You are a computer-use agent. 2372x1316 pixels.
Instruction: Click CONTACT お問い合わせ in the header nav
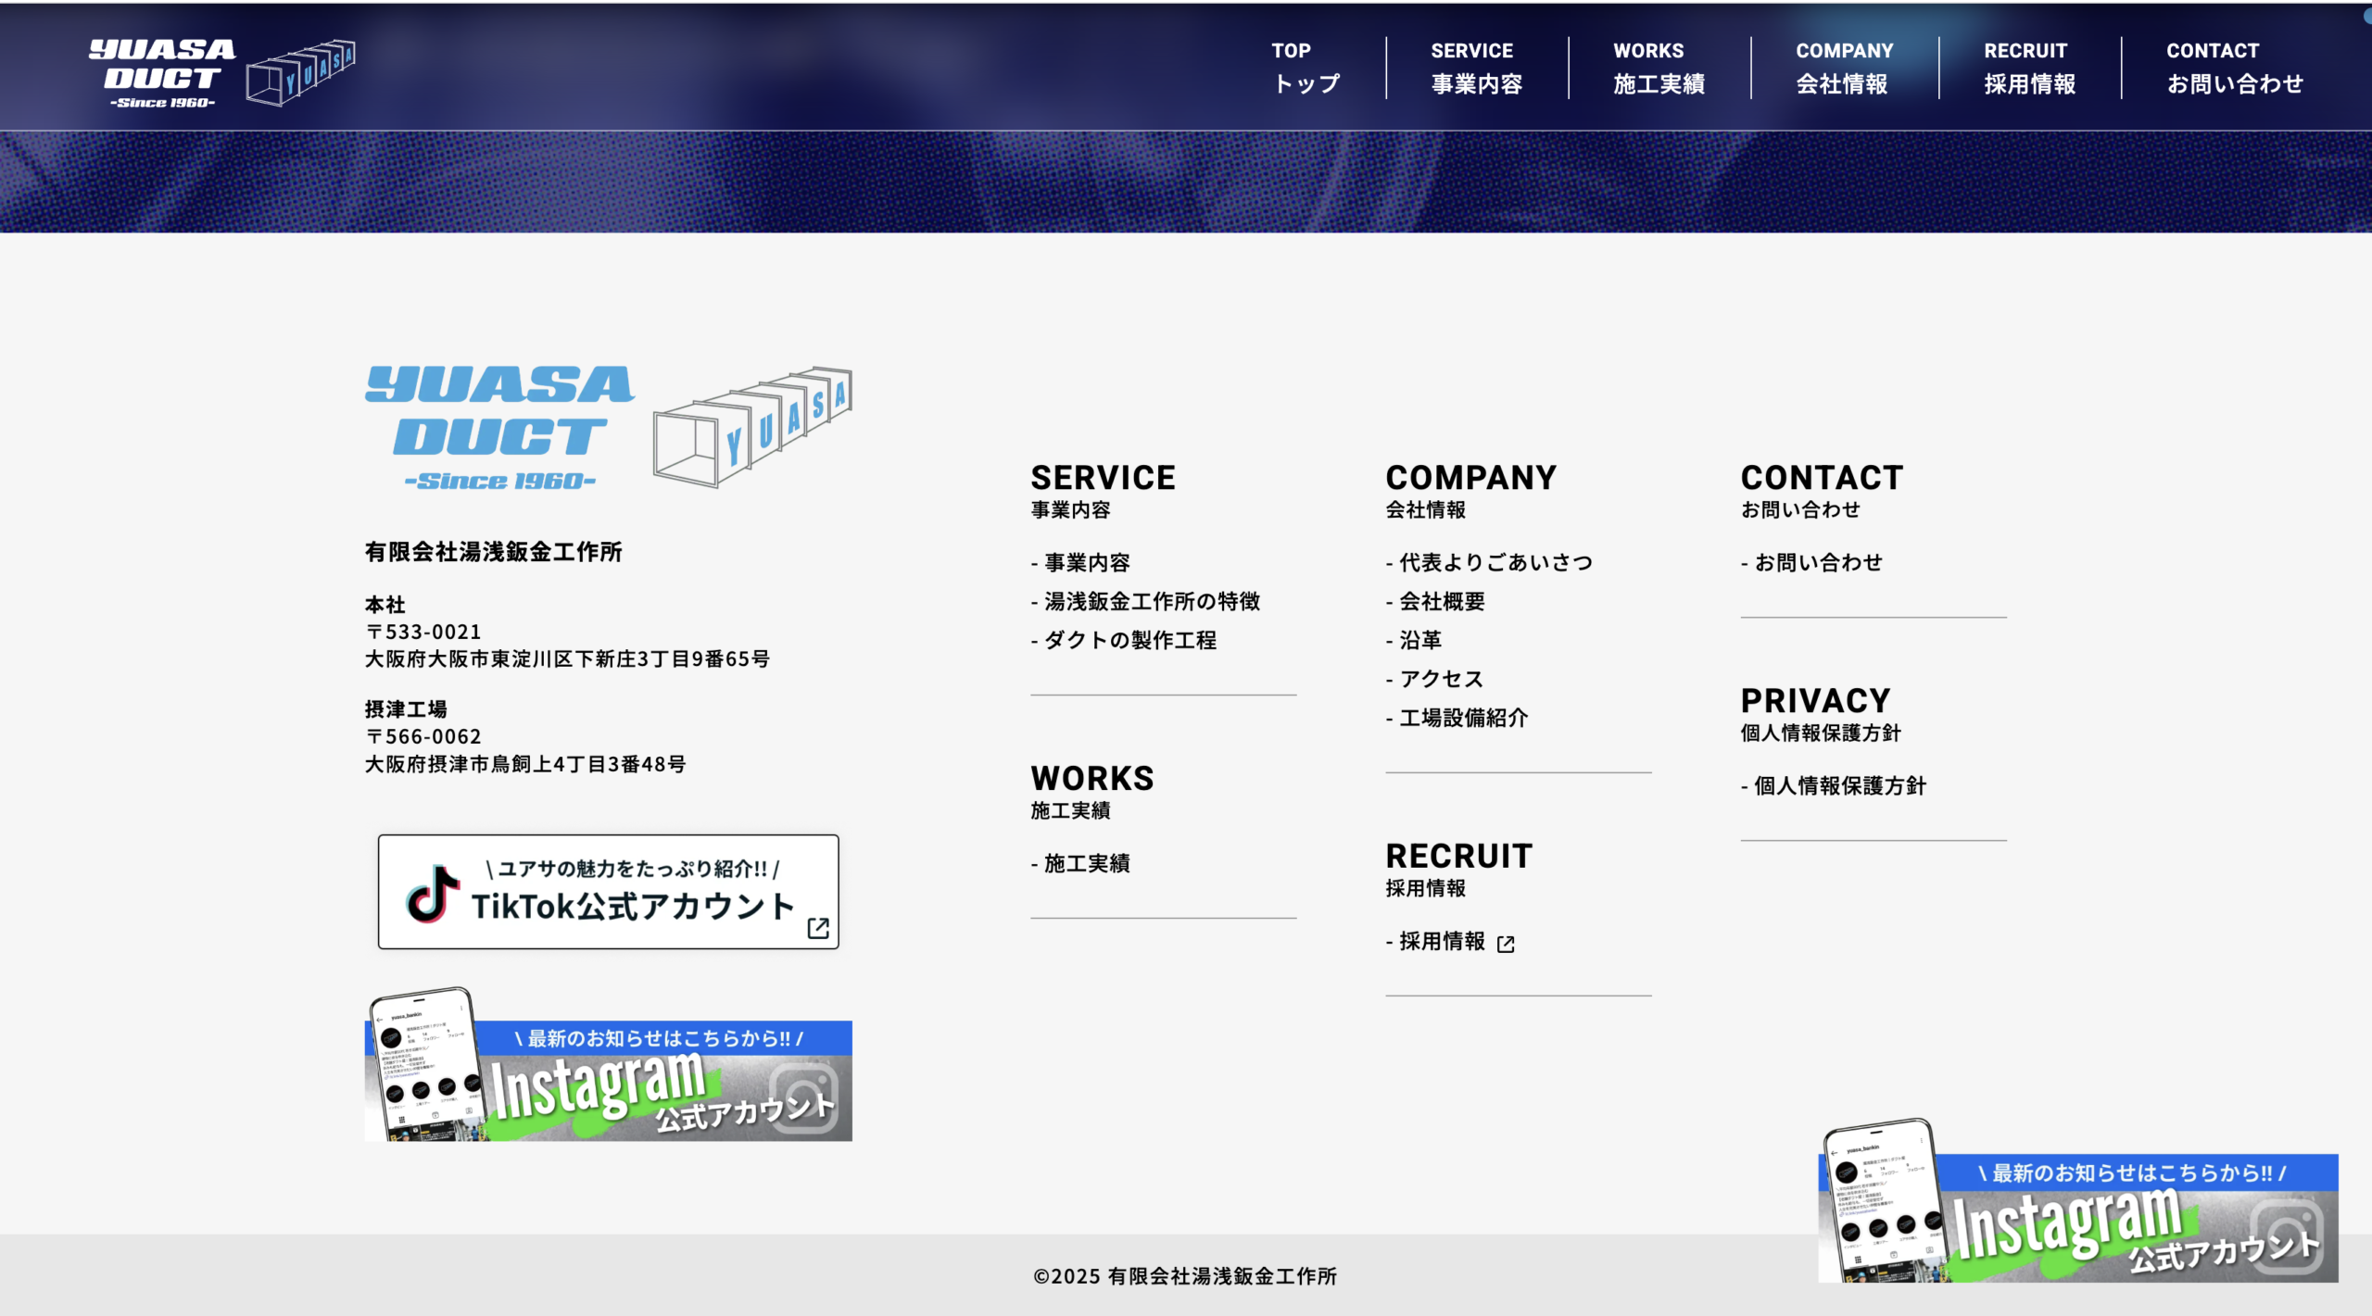(2234, 68)
